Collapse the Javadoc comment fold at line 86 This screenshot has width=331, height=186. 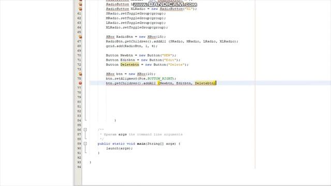(x=85, y=130)
